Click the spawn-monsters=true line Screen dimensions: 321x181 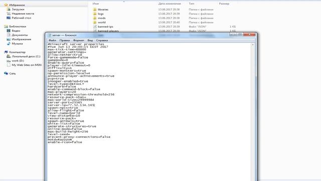[67, 70]
